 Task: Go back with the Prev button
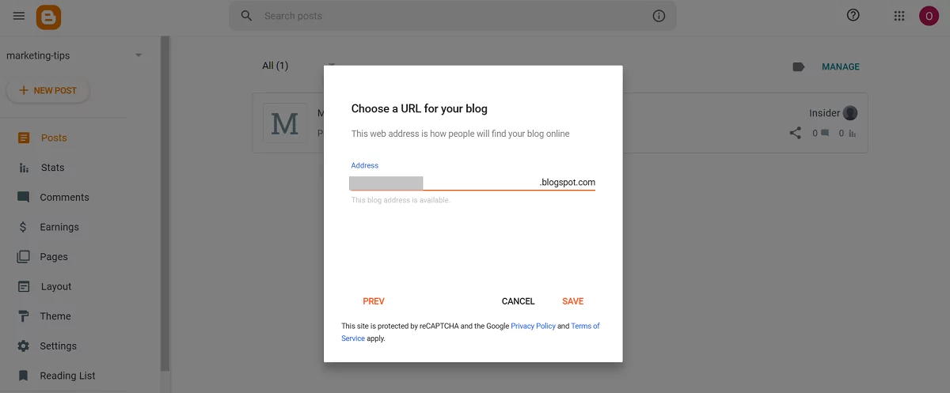(374, 301)
